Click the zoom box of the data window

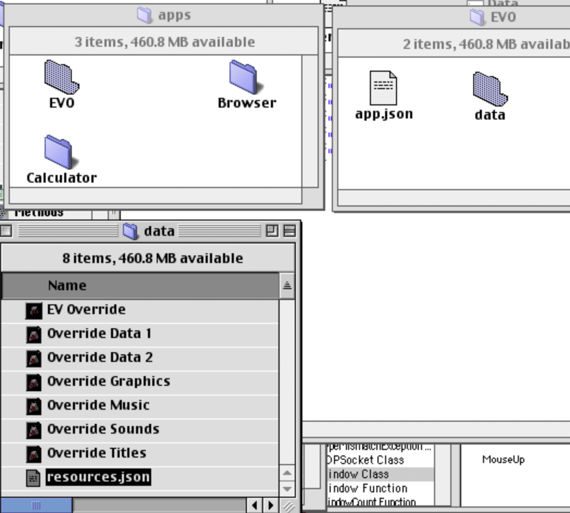click(x=272, y=231)
